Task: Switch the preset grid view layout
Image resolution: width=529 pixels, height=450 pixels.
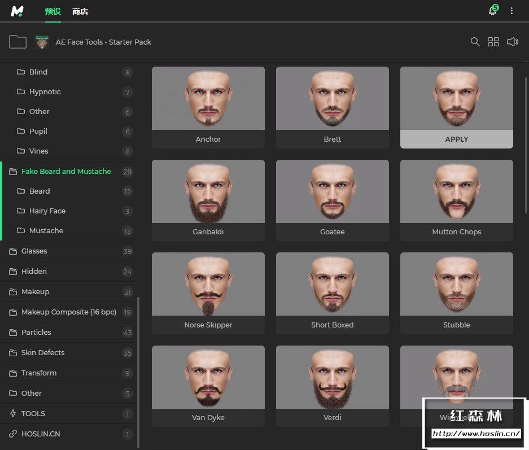Action: [493, 42]
